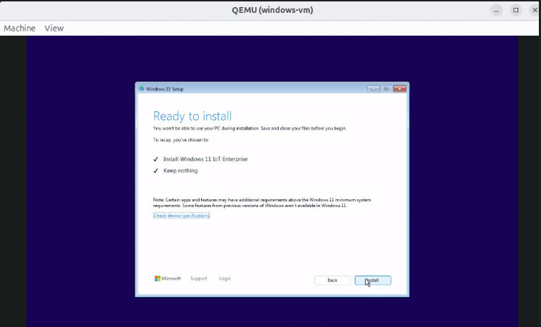The width and height of the screenshot is (541, 327).
Task: Open the View menu
Action: [x=54, y=28]
